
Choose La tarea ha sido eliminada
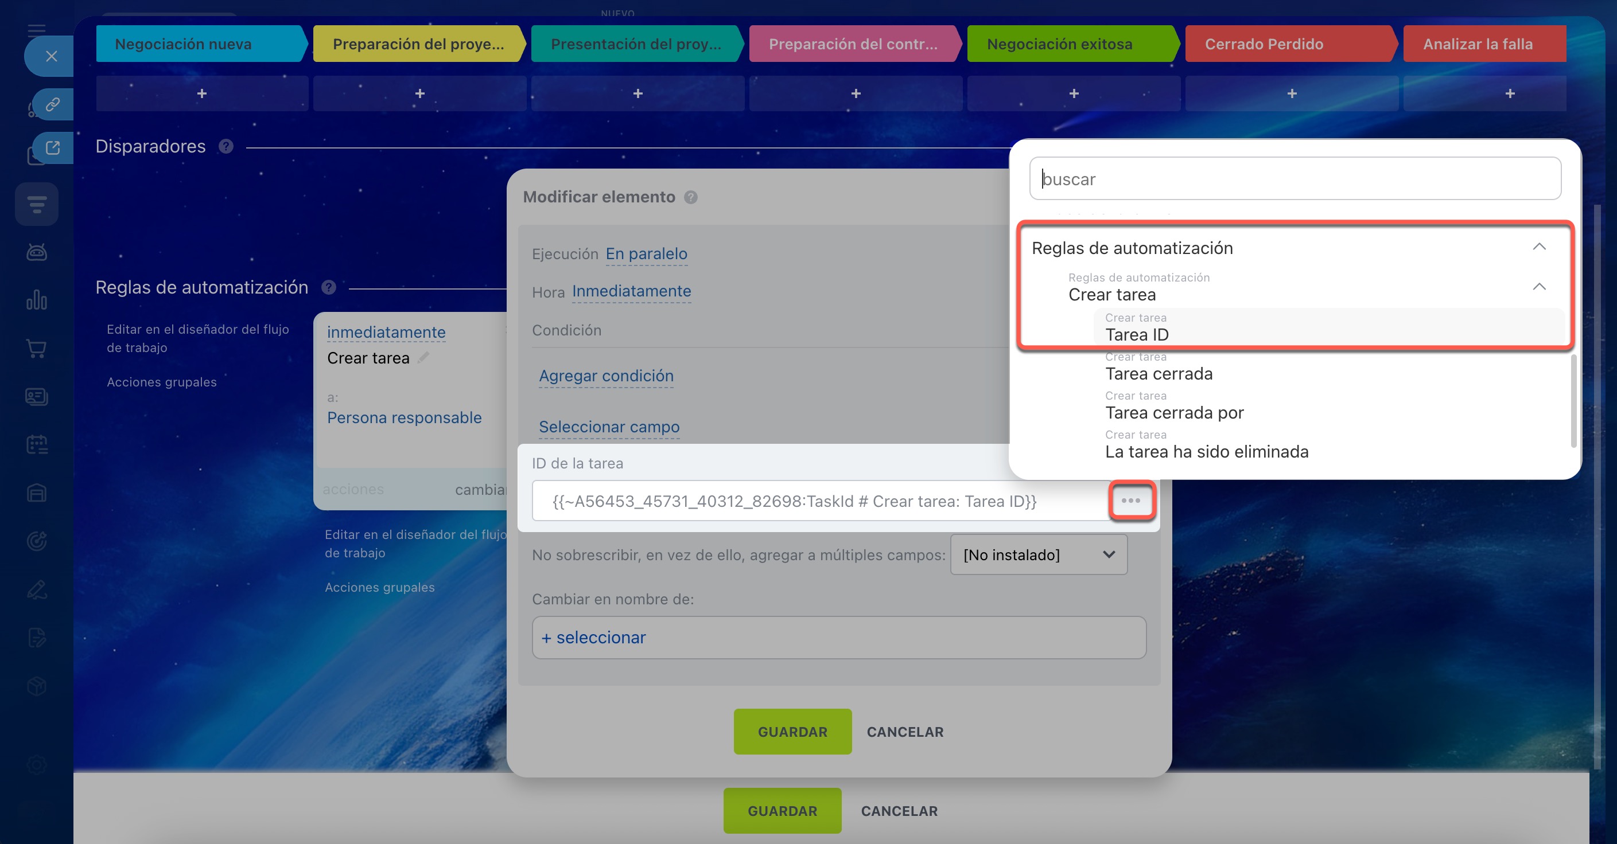[x=1206, y=451]
